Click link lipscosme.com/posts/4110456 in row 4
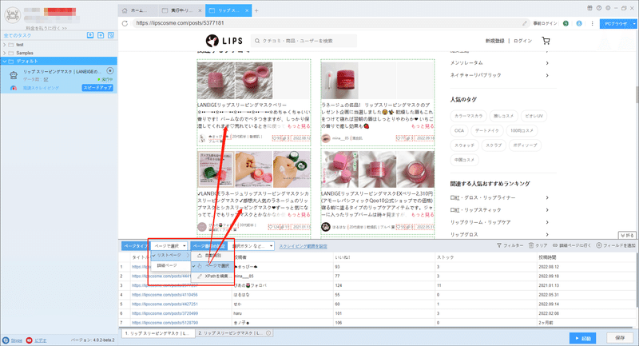 [x=165, y=295]
